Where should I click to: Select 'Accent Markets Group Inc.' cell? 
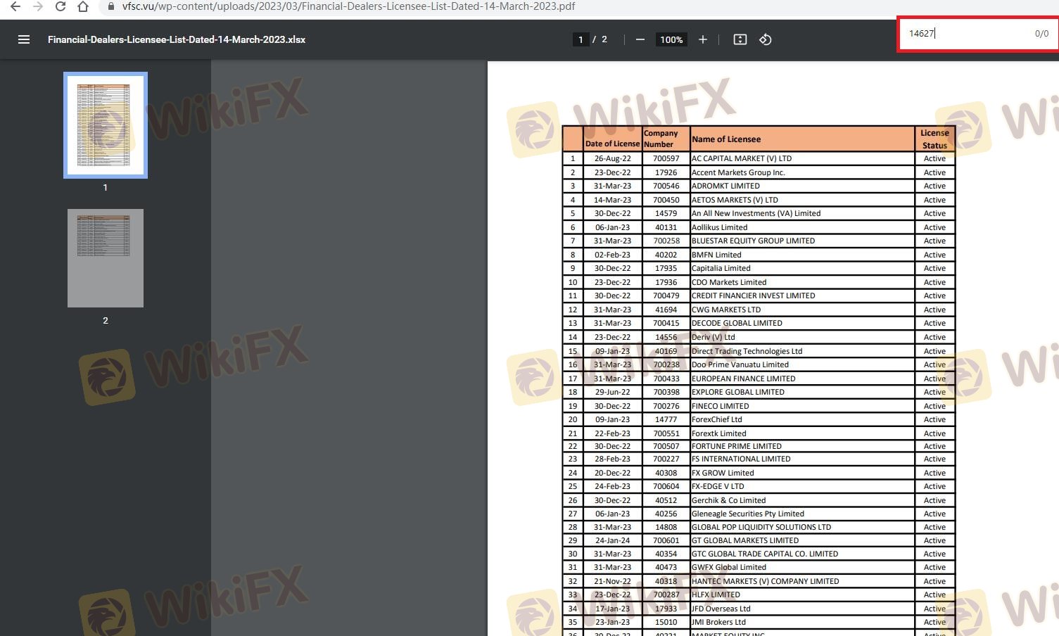802,172
